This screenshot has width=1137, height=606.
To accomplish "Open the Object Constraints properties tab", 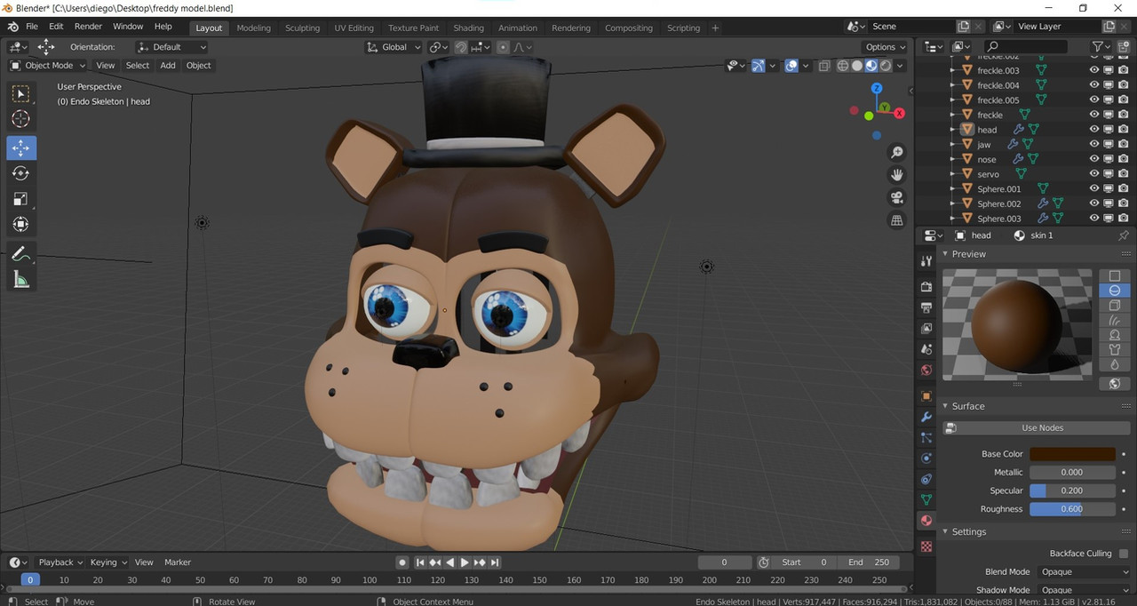I will [x=926, y=479].
